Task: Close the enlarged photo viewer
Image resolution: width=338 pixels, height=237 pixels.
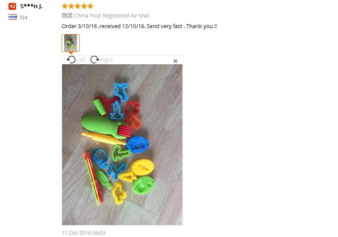Action: pyautogui.click(x=175, y=61)
